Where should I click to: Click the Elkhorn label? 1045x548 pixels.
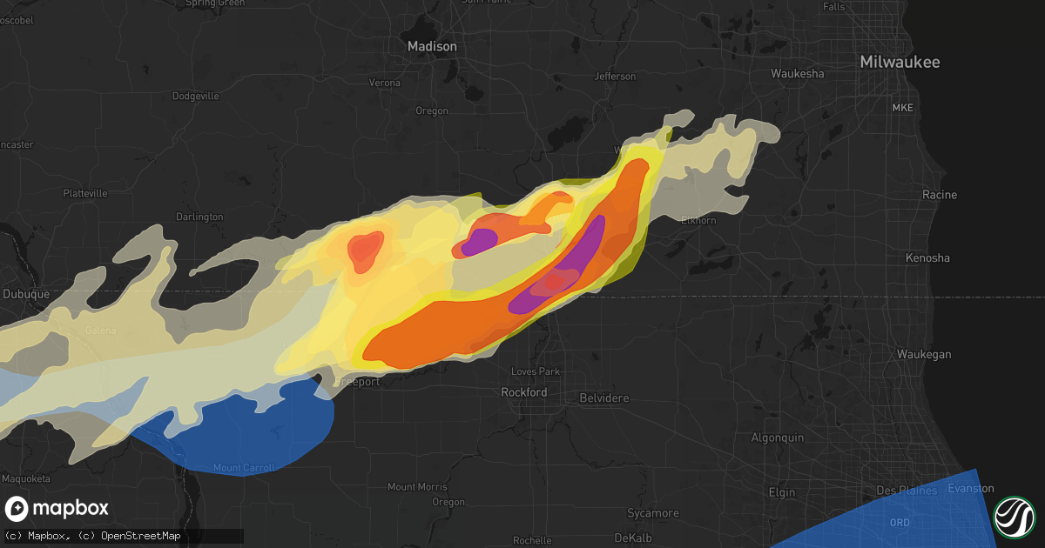(698, 219)
